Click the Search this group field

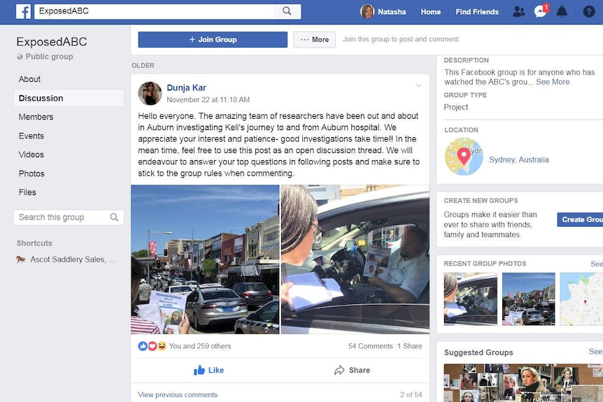pos(69,217)
